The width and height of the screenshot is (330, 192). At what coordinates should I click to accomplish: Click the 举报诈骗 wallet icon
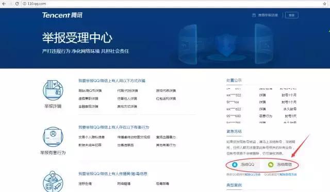(53, 90)
